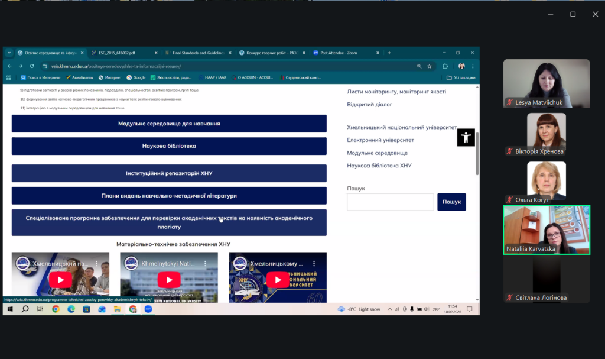This screenshot has width=605, height=359.
Task: Go back to the previous page
Action: [9, 66]
